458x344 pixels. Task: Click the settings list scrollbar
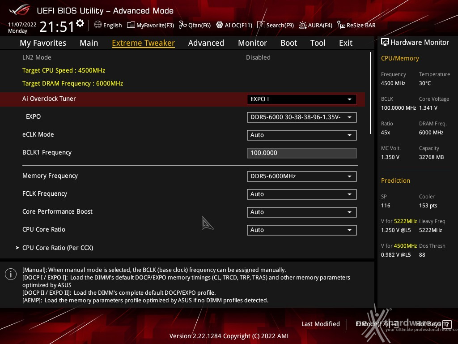pyautogui.click(x=370, y=93)
